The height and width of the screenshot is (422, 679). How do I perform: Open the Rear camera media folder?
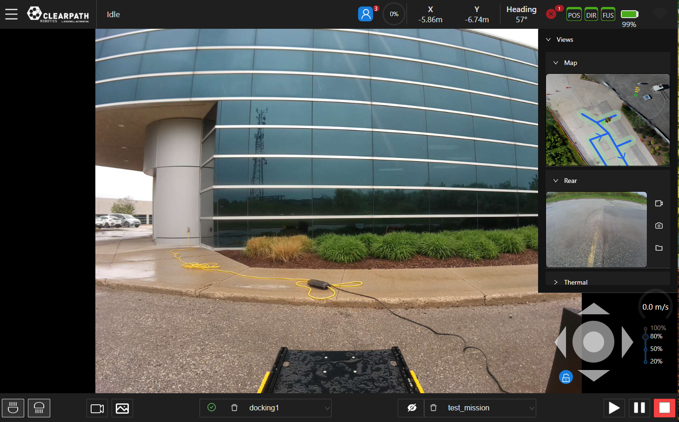click(659, 248)
